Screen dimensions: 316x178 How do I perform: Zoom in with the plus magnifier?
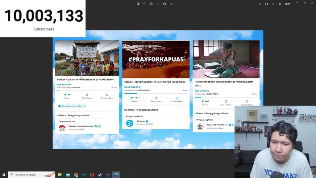[280, 4]
